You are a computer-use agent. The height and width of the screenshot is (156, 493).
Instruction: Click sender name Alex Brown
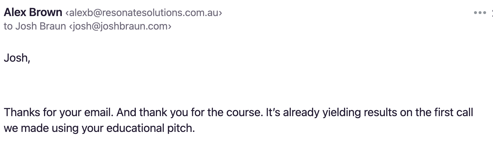pyautogui.click(x=33, y=13)
